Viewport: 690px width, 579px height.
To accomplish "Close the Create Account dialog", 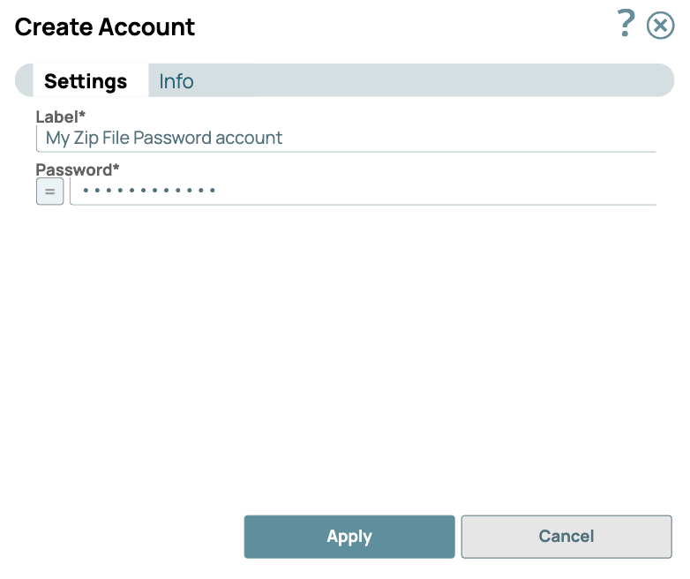I will pos(660,26).
